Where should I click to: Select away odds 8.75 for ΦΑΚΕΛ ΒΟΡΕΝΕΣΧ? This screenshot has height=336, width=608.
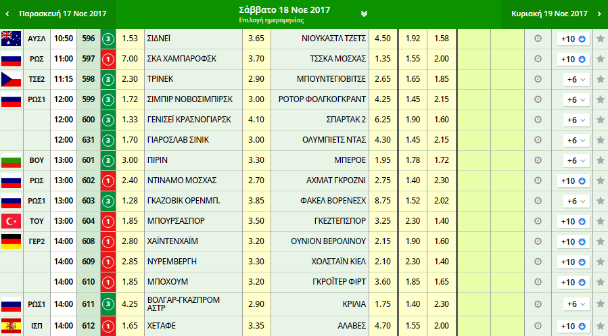pos(383,201)
